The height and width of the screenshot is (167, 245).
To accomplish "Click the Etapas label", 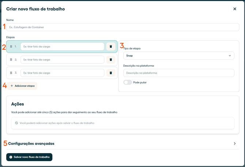I will pos(11,37).
